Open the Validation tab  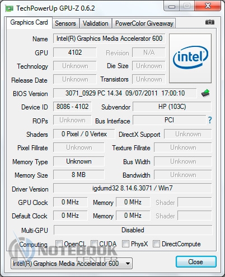[96, 23]
